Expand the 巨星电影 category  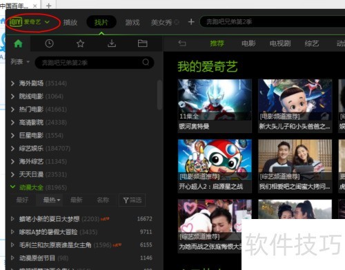coord(12,136)
